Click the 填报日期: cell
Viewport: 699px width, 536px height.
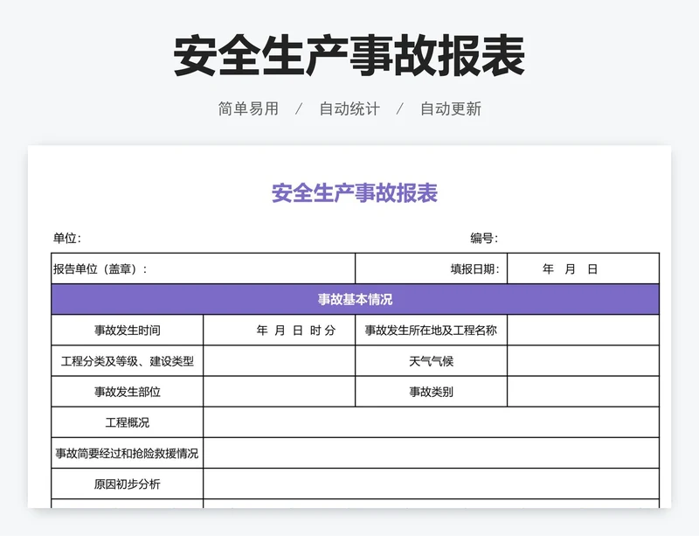(x=431, y=268)
